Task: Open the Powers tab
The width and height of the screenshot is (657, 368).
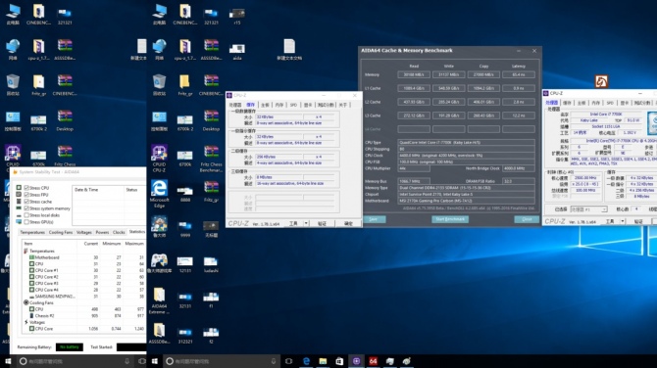Action: pyautogui.click(x=102, y=232)
